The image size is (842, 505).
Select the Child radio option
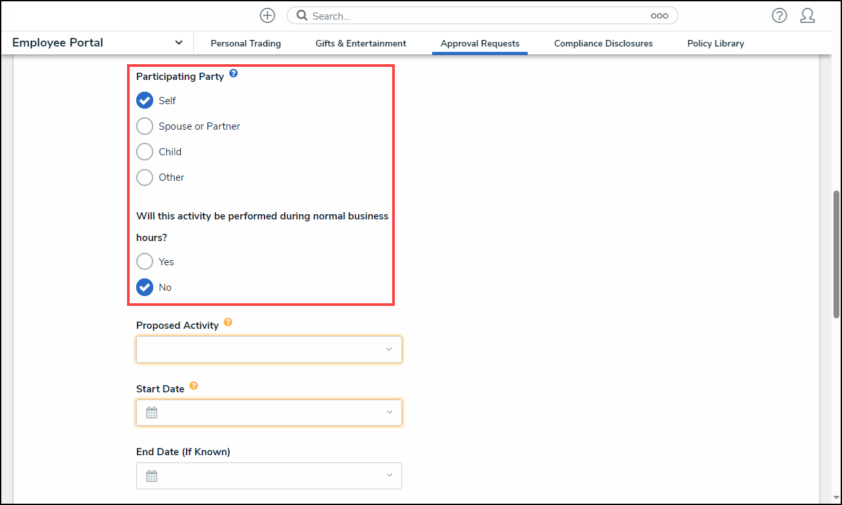145,151
